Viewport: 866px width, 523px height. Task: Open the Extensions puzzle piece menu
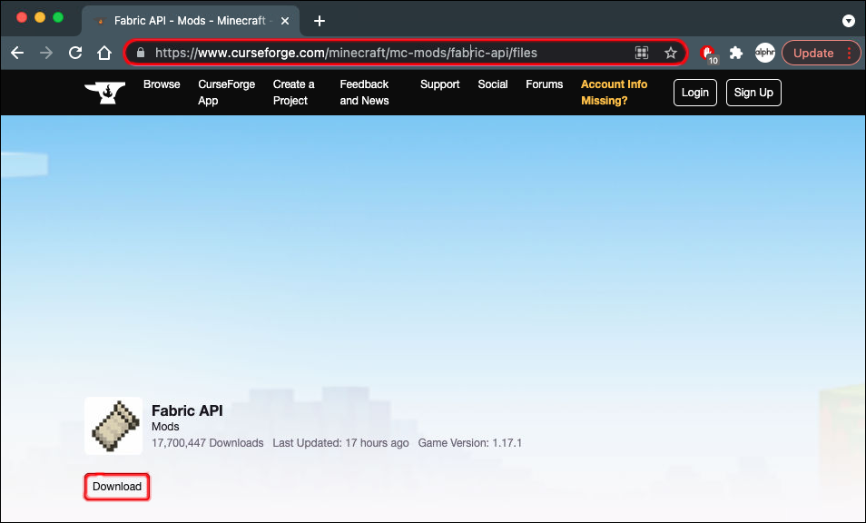pos(735,53)
